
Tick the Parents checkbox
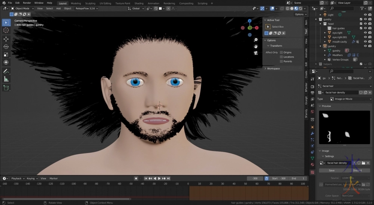[x=281, y=61]
